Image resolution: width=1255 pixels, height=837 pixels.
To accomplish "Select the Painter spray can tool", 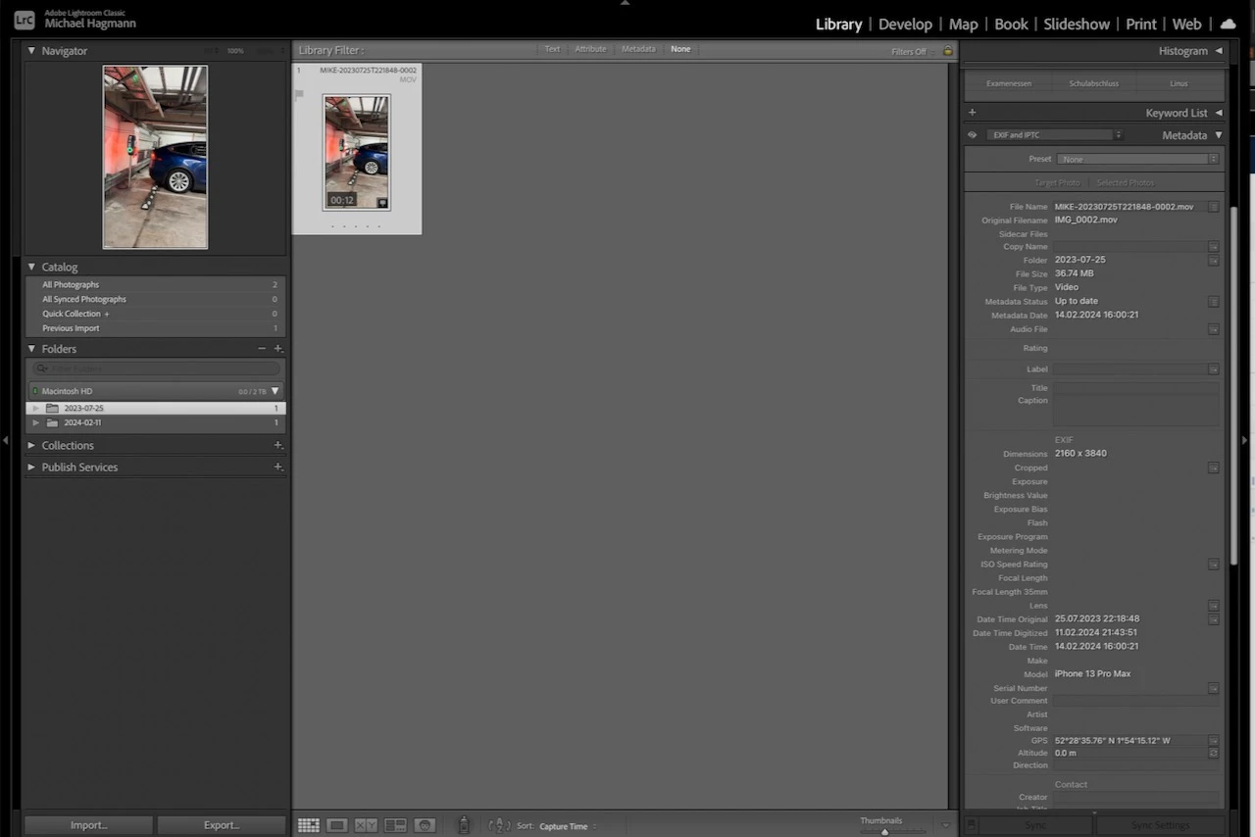I will pos(464,825).
